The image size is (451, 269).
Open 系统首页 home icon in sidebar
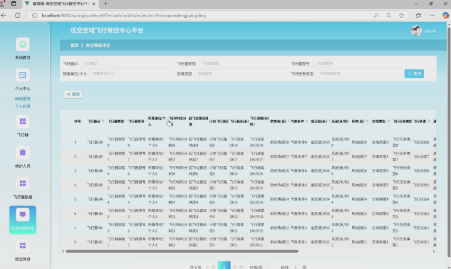pyautogui.click(x=23, y=45)
